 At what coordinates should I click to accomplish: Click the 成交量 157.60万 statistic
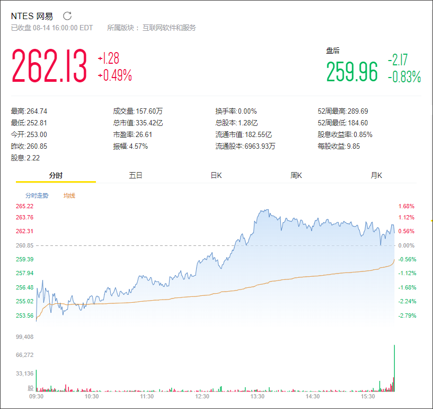[x=137, y=112]
